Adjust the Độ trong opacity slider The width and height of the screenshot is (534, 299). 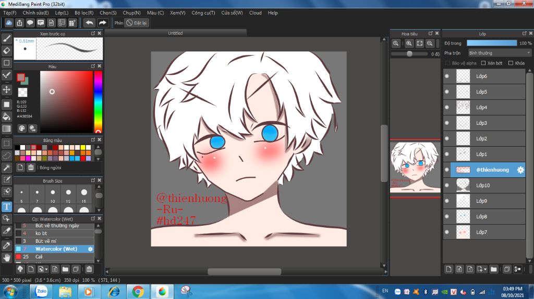pyautogui.click(x=492, y=43)
